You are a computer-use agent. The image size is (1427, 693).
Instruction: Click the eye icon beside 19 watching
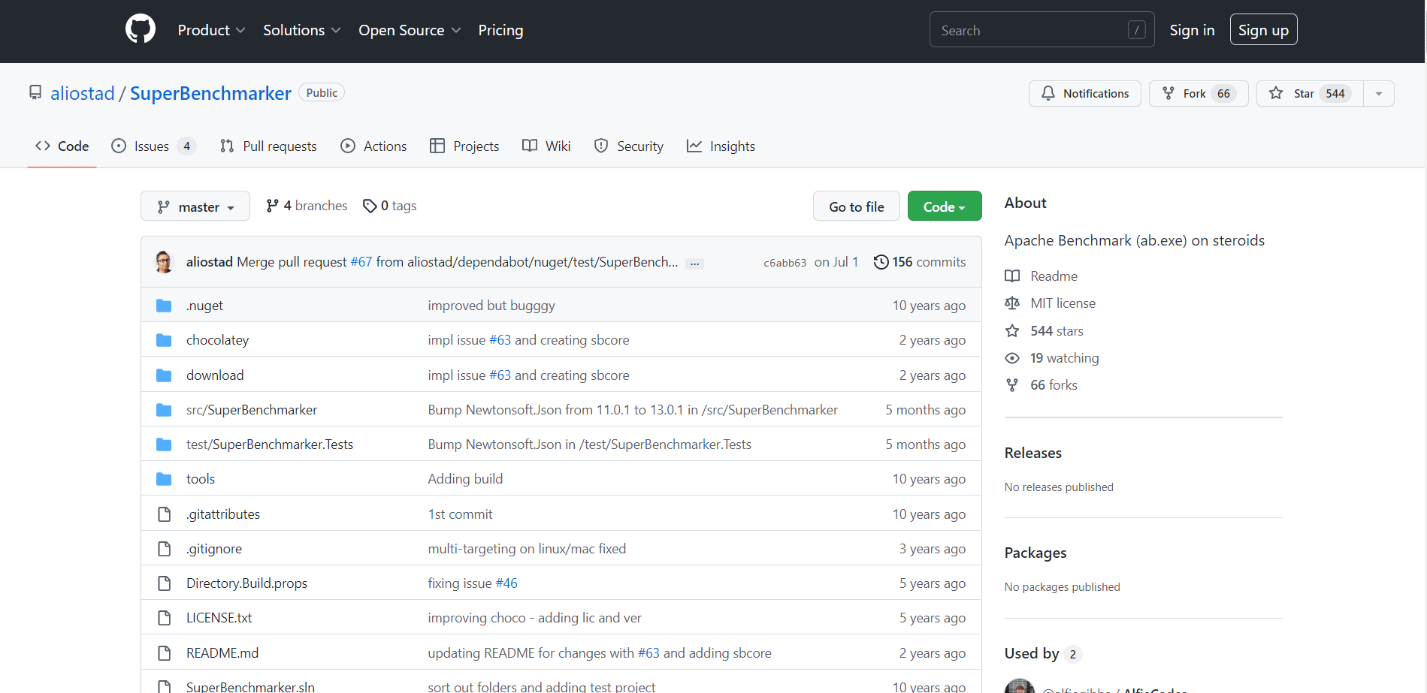pos(1012,358)
